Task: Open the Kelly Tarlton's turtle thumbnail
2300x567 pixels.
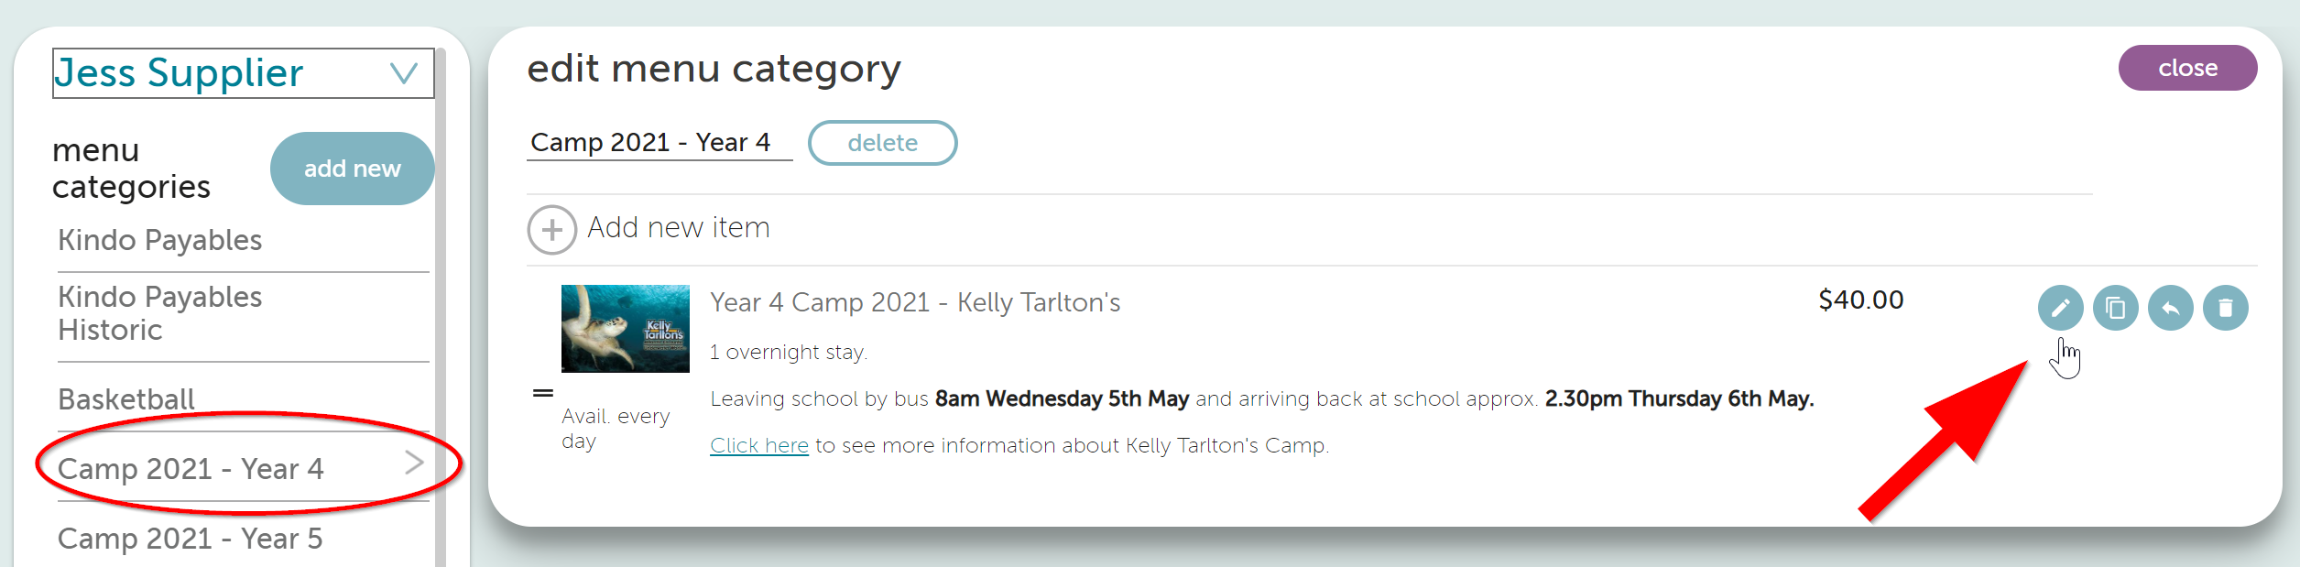Action: [x=625, y=329]
